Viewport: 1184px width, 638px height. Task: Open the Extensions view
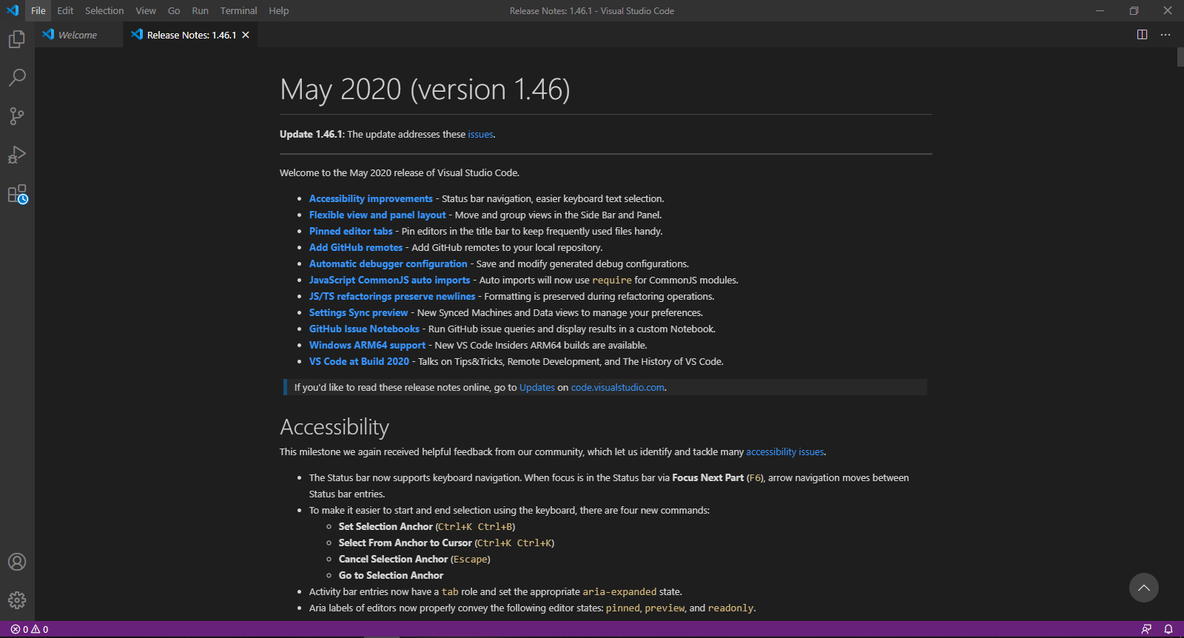(17, 195)
